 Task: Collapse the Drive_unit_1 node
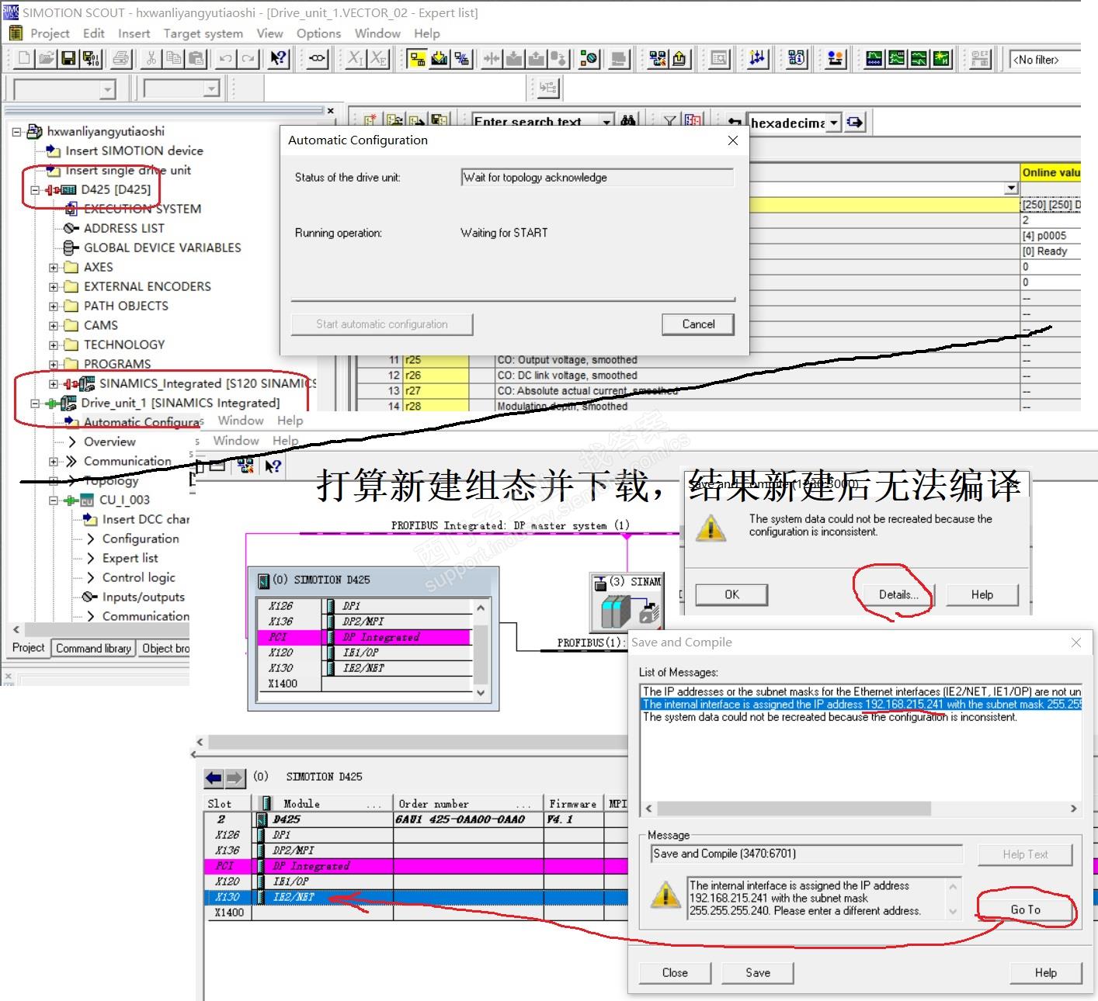[34, 403]
